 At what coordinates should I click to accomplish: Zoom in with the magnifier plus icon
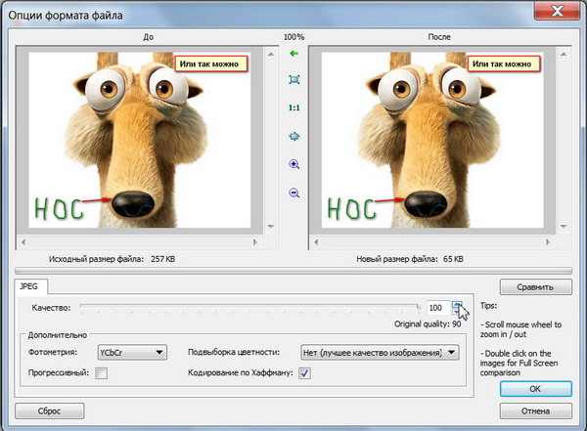click(x=294, y=164)
